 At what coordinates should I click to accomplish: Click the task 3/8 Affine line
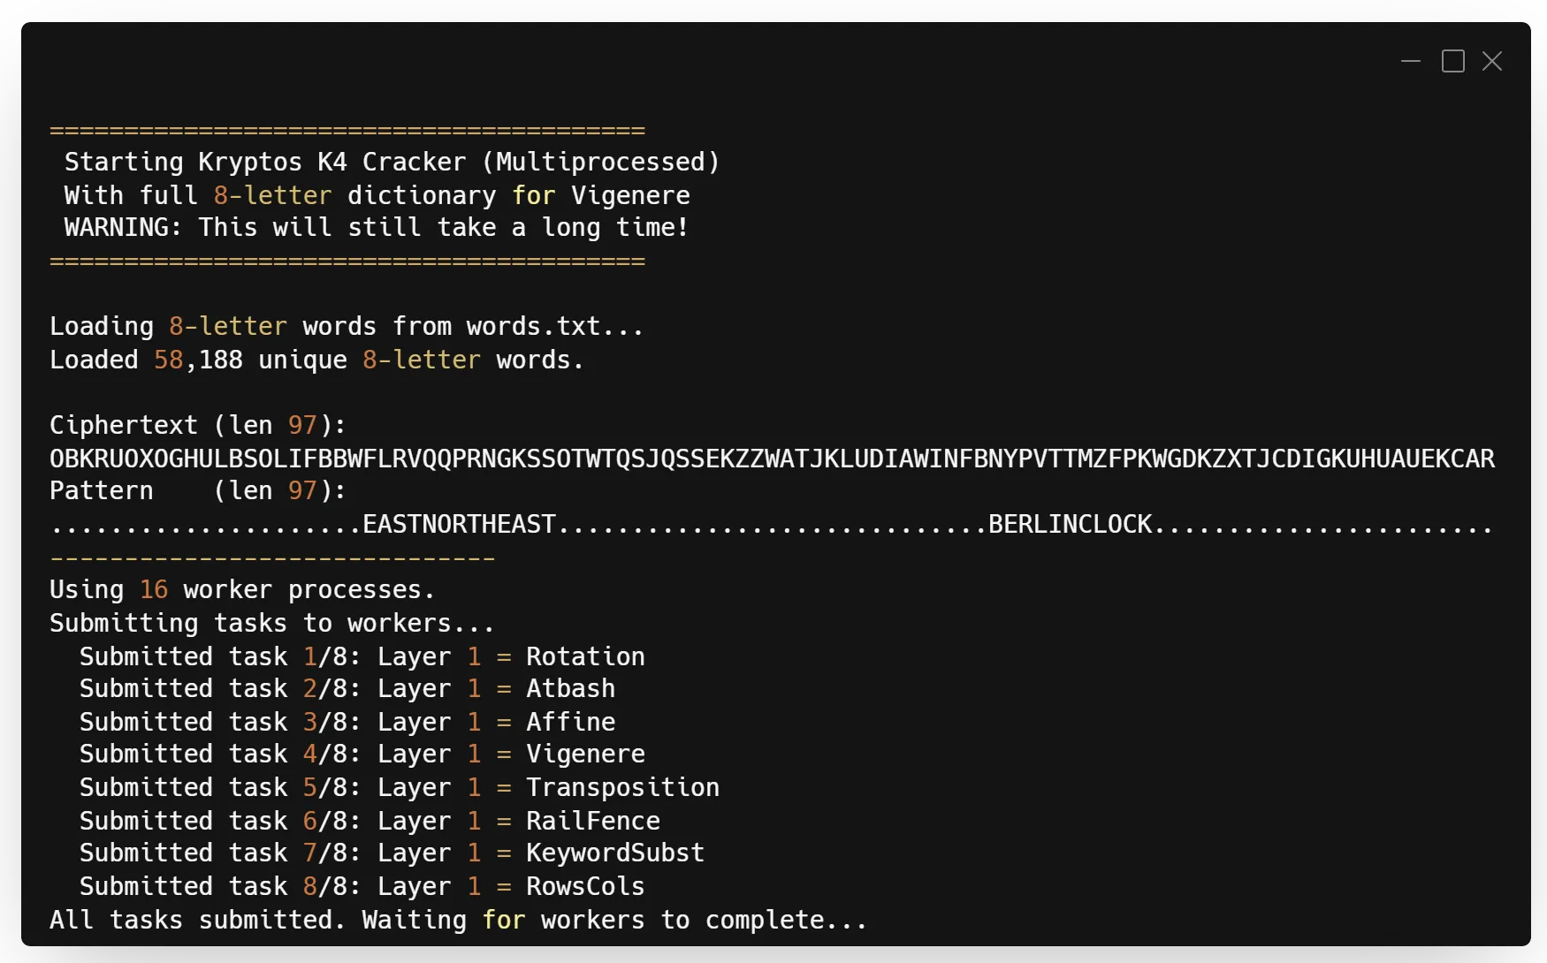pos(347,722)
